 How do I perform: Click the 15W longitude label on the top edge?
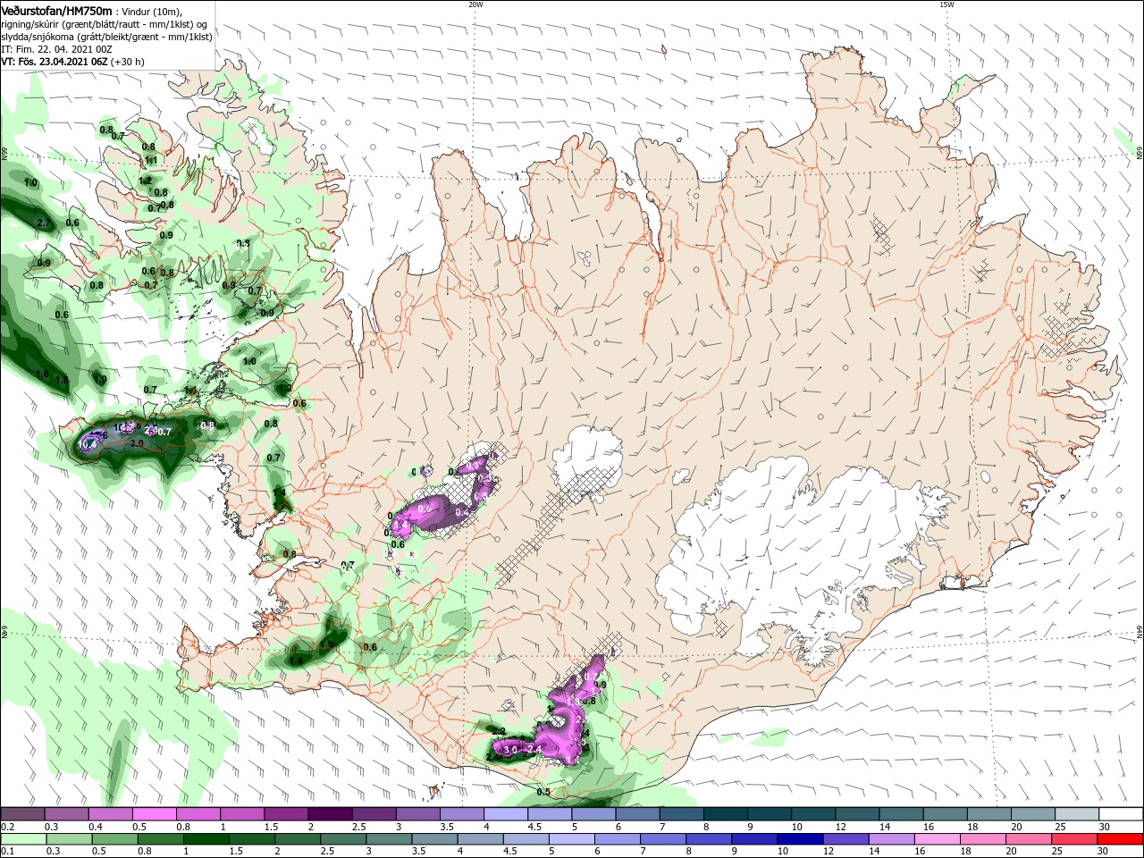tap(946, 4)
